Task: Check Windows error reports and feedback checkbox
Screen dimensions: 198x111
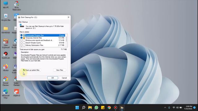Action: [21, 40]
